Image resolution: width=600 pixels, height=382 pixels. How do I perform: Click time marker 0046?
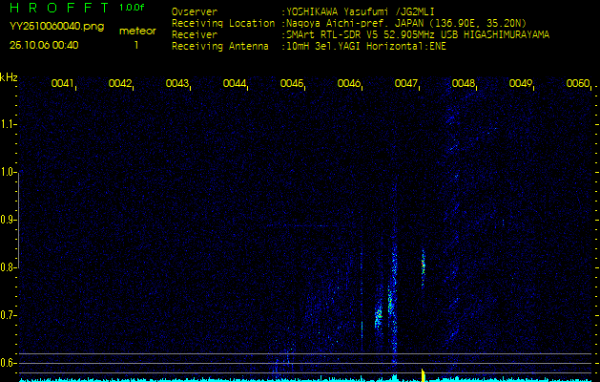[x=348, y=83]
